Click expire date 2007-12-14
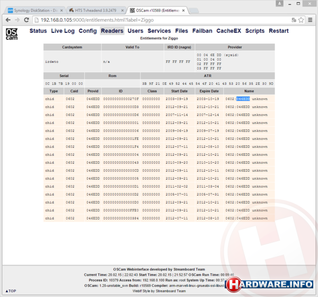The image size is (318, 297). [208, 115]
